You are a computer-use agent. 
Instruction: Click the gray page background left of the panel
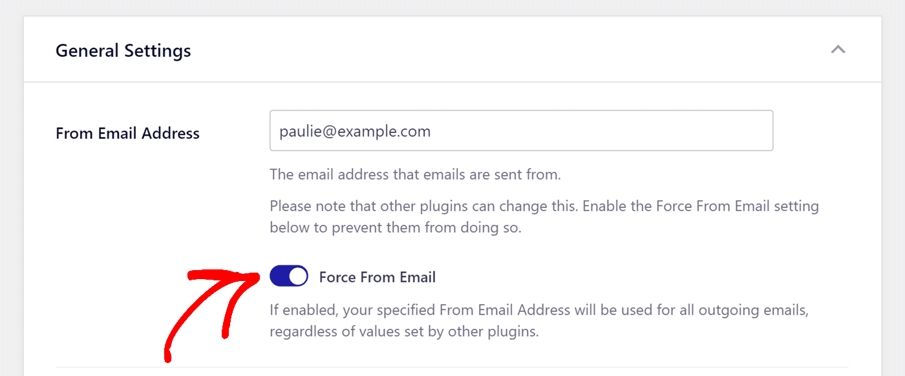11,194
